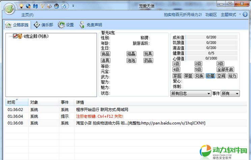
Task: Click the QQ penguin icon in quick toolbar
Action: 56,6
